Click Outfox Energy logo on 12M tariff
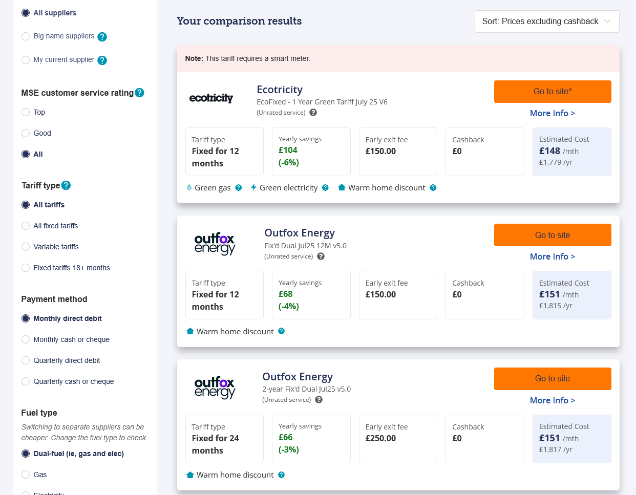636x495 pixels. (215, 244)
